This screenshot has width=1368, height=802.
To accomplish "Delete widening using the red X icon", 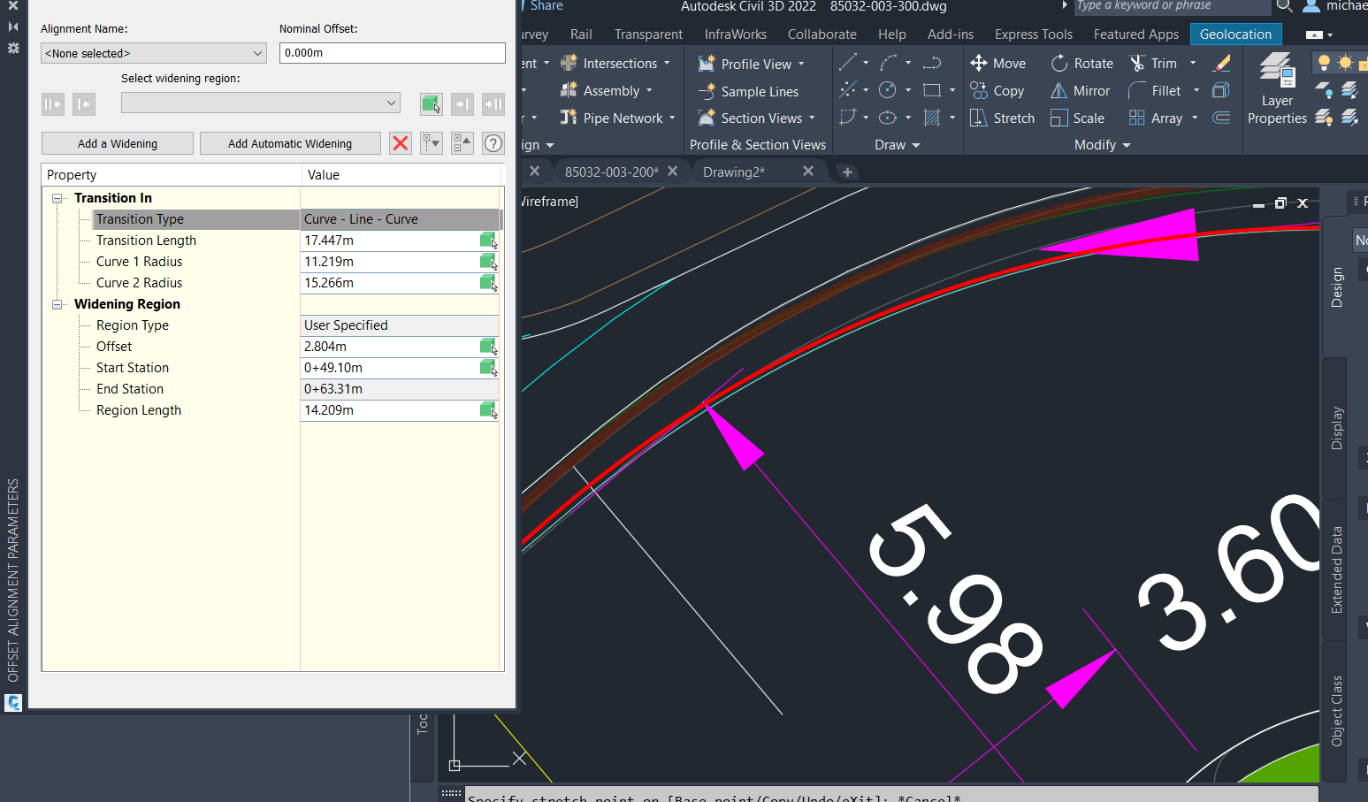I will click(x=400, y=142).
